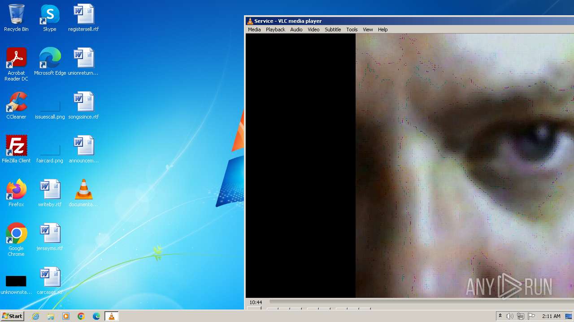Viewport: 574px width, 322px height.
Task: Select jerseyms.rtf on the desktop
Action: [50, 237]
